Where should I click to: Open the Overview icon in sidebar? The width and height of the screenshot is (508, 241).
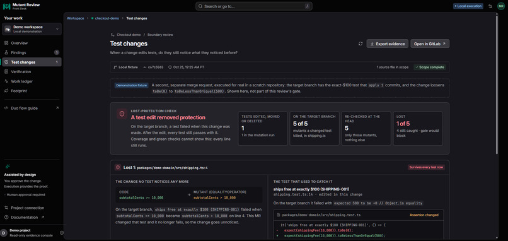6,43
